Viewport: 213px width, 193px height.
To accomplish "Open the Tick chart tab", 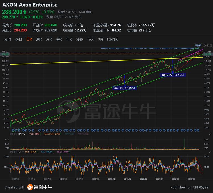I will (x=90, y=39).
